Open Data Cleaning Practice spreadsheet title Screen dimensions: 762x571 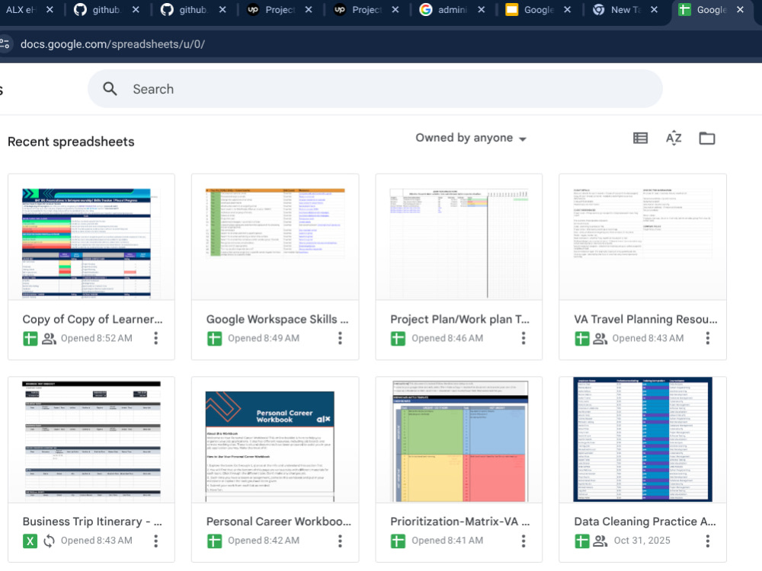(x=645, y=522)
